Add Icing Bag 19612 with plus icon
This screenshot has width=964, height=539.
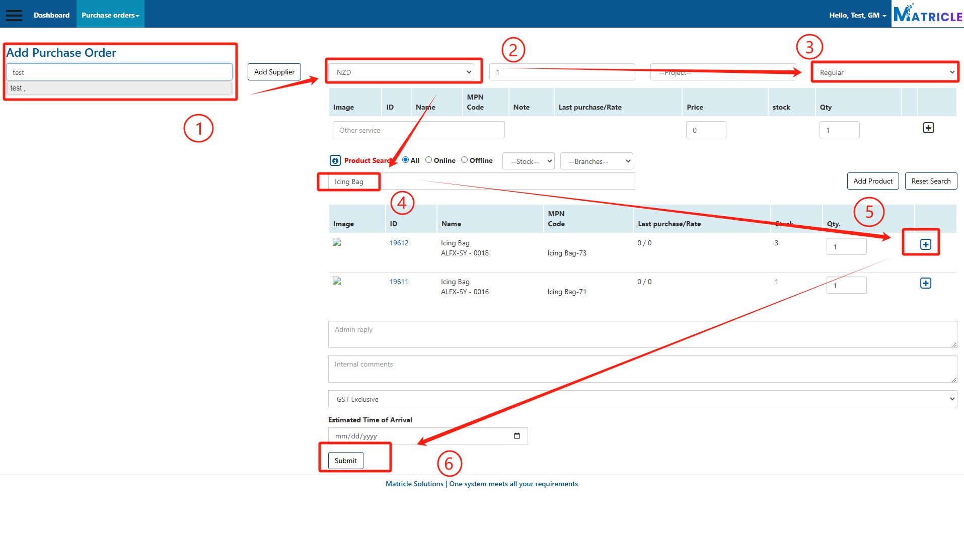click(925, 244)
